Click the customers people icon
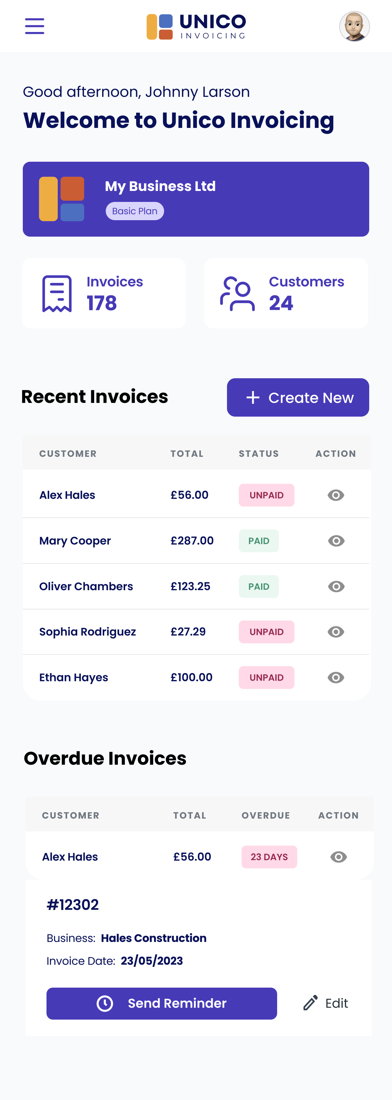Viewport: 392px width, 1100px height. click(237, 293)
